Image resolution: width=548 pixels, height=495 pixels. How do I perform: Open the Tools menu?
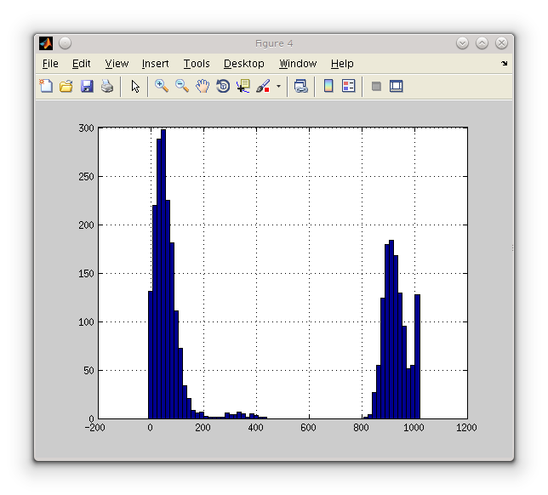196,64
